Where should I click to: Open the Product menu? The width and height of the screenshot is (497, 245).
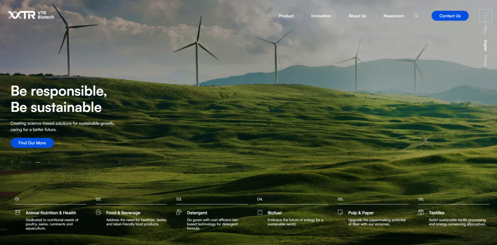click(286, 16)
